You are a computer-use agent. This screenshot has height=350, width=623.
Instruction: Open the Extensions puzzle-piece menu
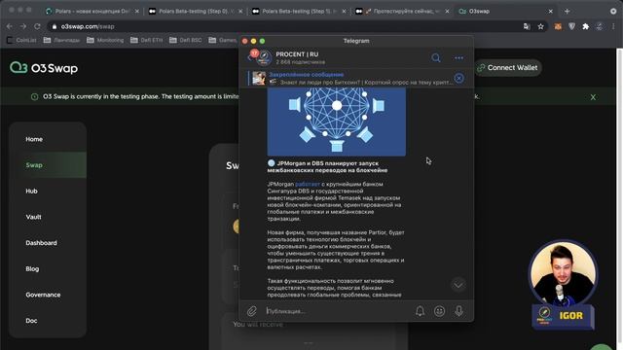[x=585, y=26]
